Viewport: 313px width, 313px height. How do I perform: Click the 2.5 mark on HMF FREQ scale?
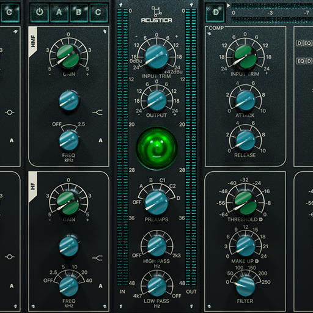click(81, 124)
